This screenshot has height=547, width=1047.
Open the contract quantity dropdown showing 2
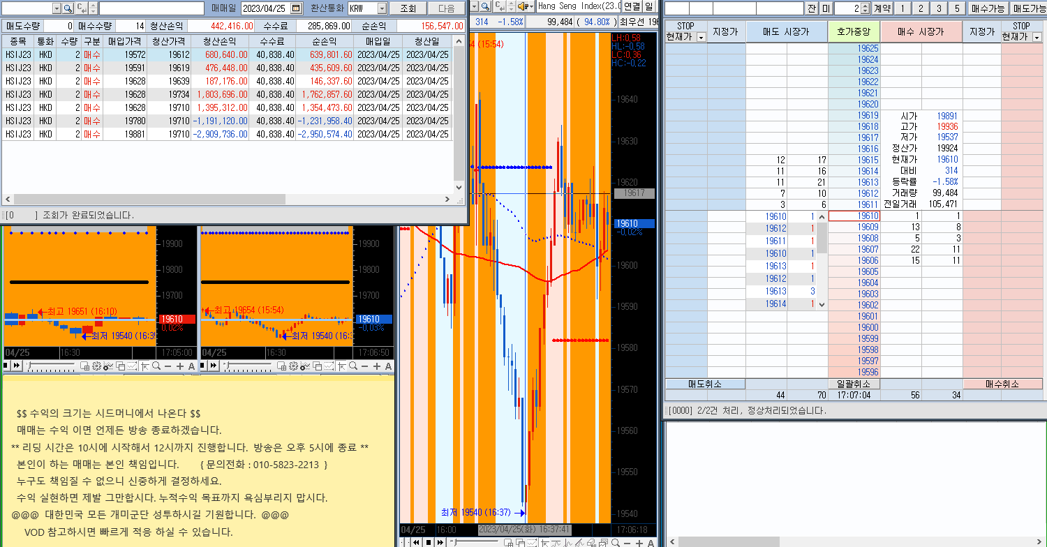click(x=866, y=8)
